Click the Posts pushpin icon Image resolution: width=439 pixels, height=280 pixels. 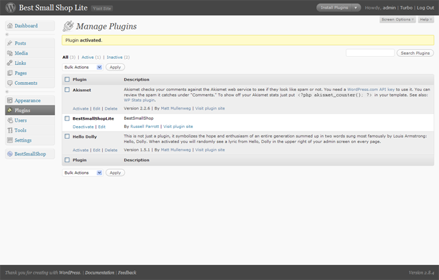point(10,43)
